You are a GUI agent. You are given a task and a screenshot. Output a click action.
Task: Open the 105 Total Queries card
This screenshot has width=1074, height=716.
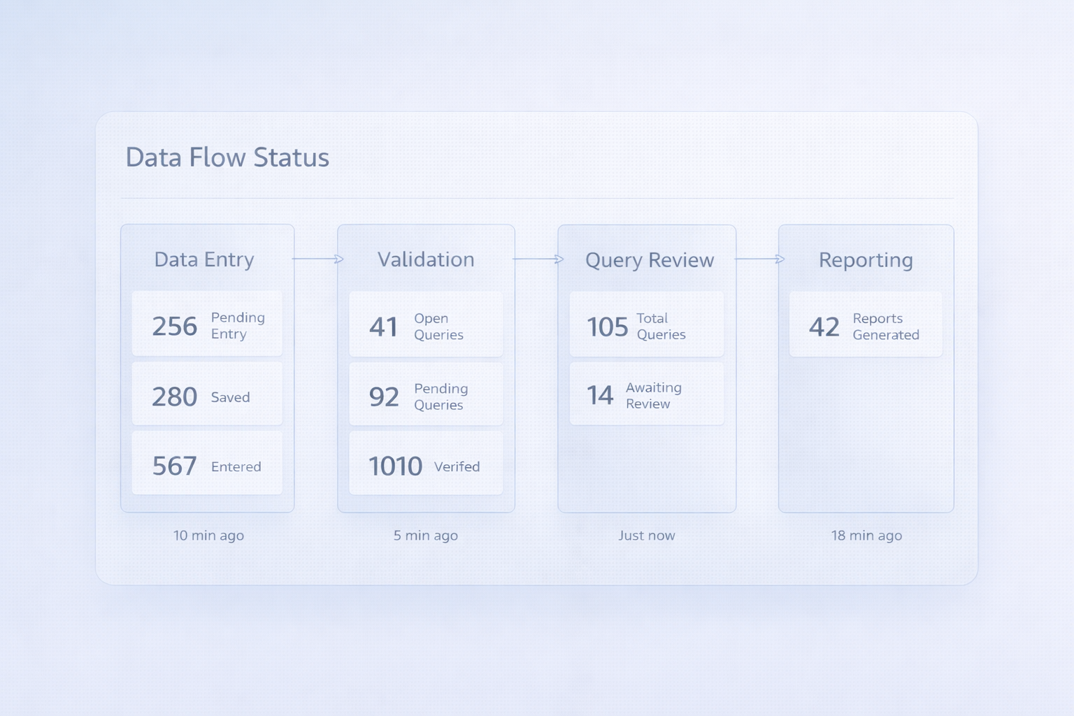point(646,325)
